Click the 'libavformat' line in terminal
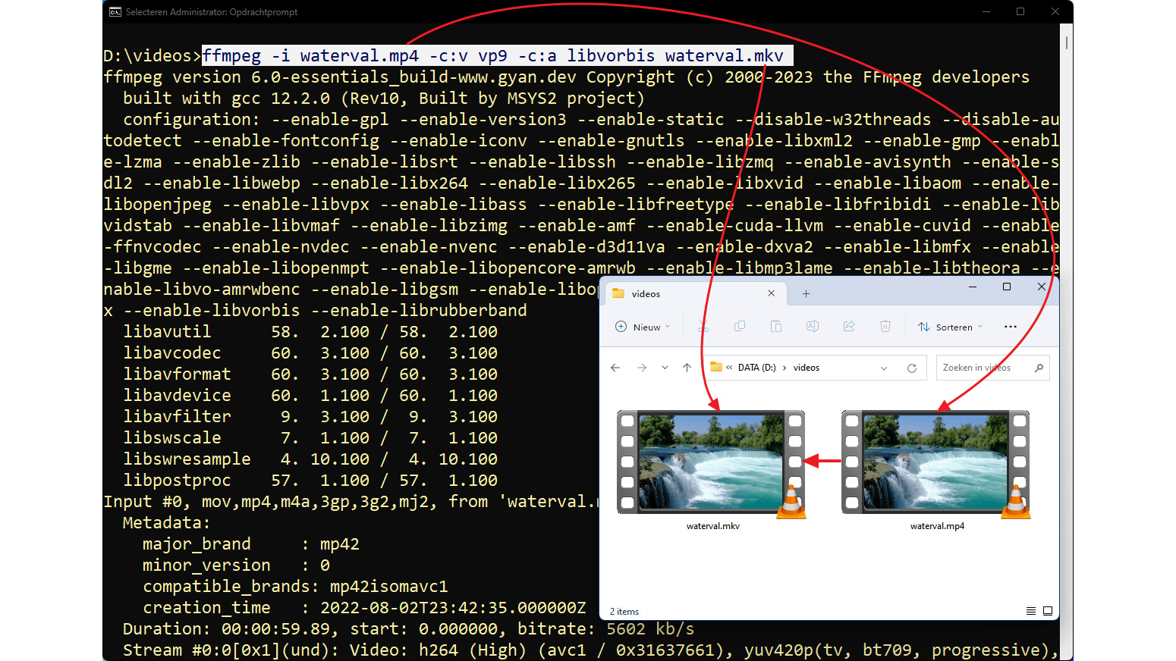The width and height of the screenshot is (1176, 661). point(311,374)
